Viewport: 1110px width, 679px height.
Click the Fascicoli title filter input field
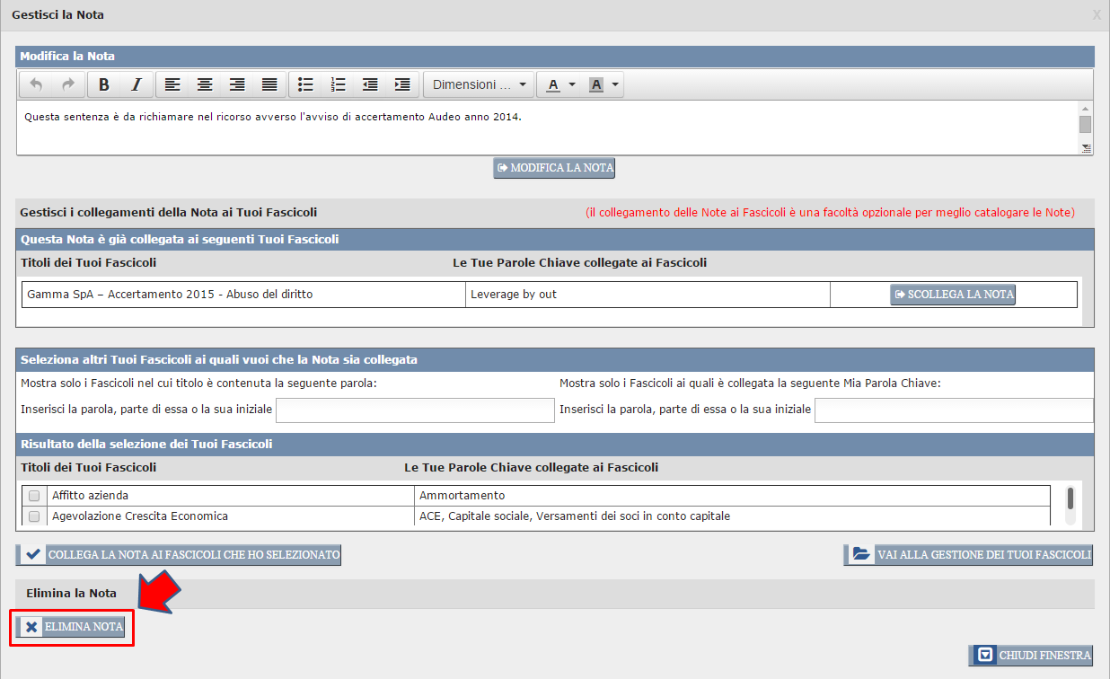point(415,410)
